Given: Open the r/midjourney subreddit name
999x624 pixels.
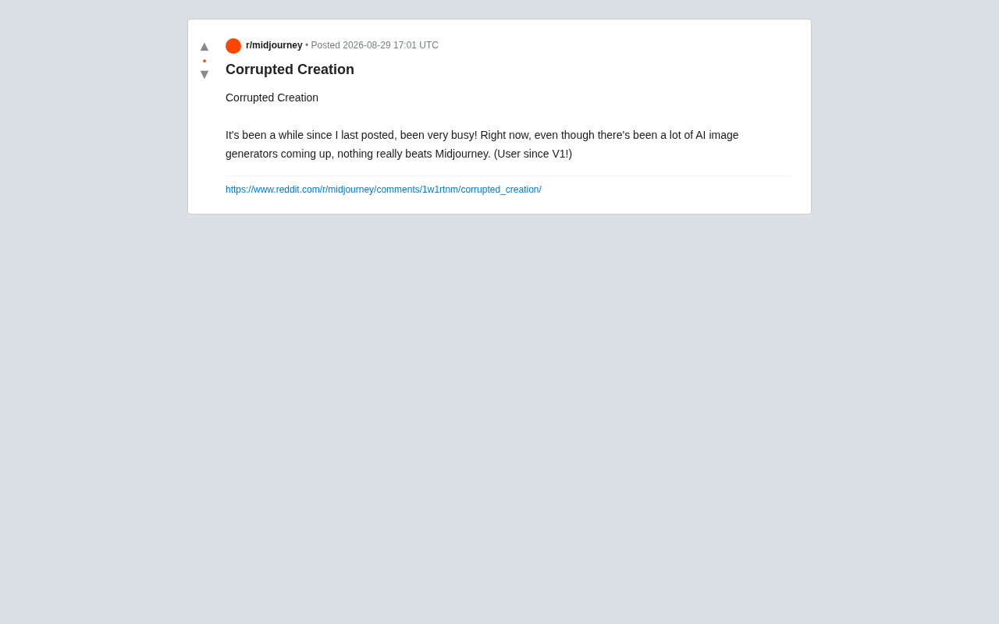Looking at the screenshot, I should tap(274, 45).
